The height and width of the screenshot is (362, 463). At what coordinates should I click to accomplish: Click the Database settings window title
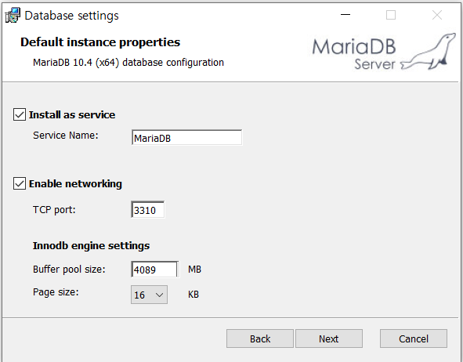[72, 16]
